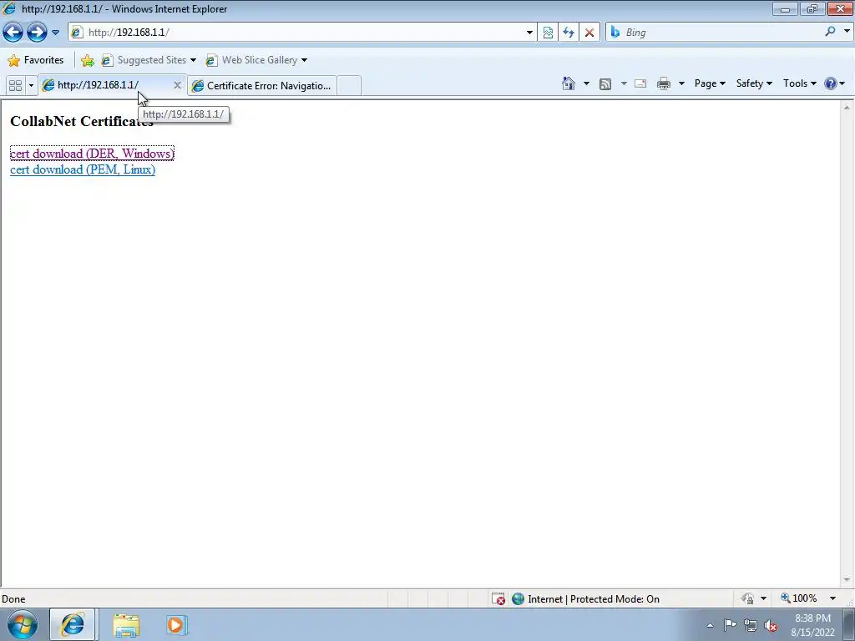
Task: Close the http://192.168.1.1/ tab
Action: (x=177, y=85)
